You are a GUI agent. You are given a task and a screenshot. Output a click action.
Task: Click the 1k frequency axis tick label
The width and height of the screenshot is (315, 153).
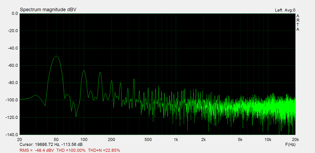(176, 139)
